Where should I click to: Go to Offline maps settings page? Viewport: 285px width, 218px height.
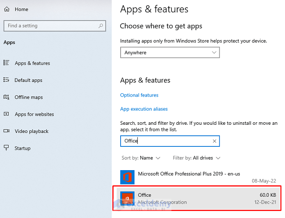(x=29, y=97)
